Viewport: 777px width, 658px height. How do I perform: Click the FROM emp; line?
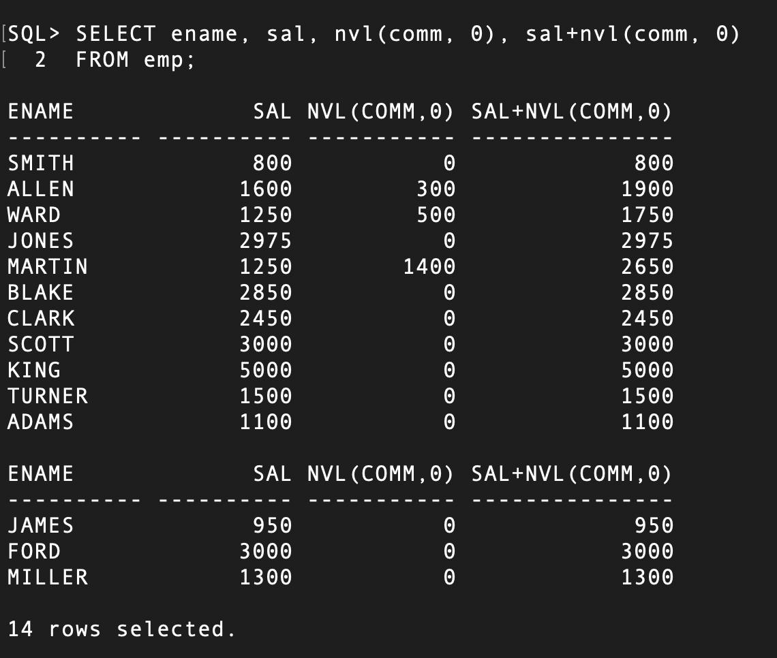pos(135,60)
